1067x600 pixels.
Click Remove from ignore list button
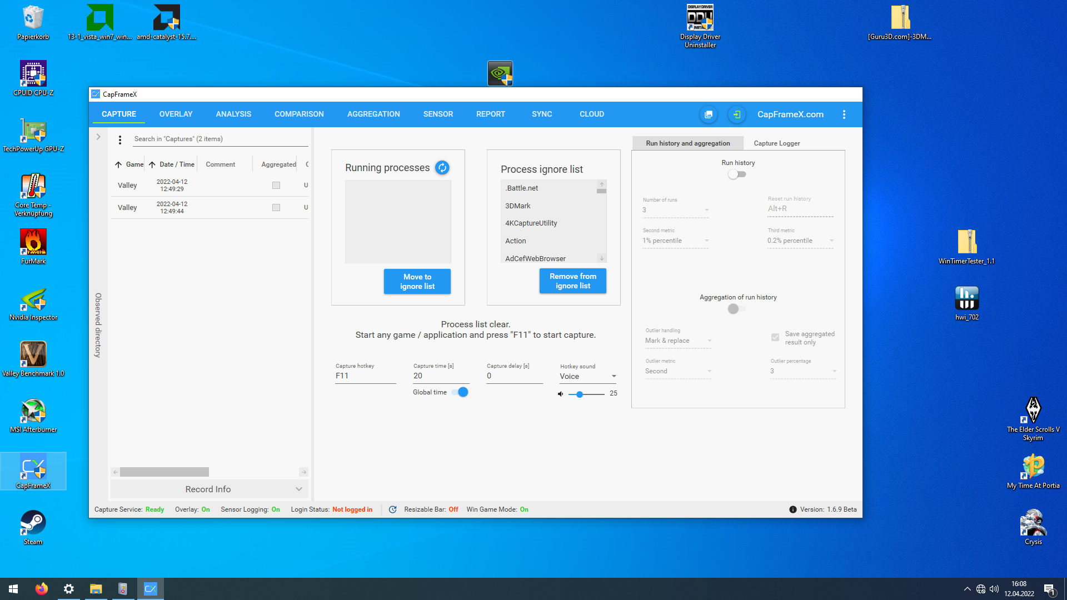click(572, 281)
